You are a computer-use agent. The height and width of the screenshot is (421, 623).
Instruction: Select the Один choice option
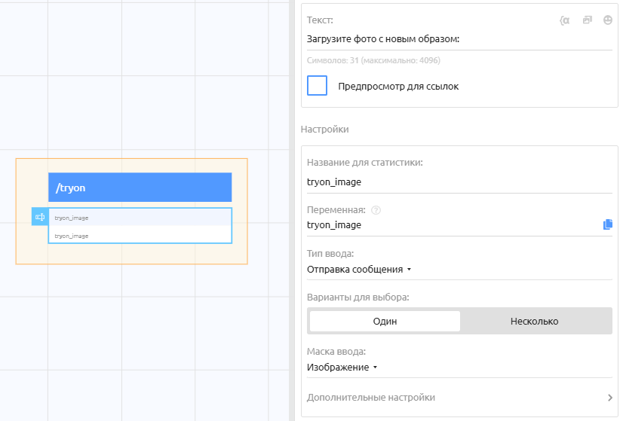(385, 321)
